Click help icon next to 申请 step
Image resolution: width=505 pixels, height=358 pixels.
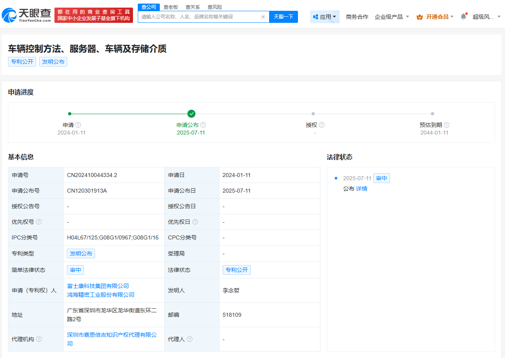[78, 125]
